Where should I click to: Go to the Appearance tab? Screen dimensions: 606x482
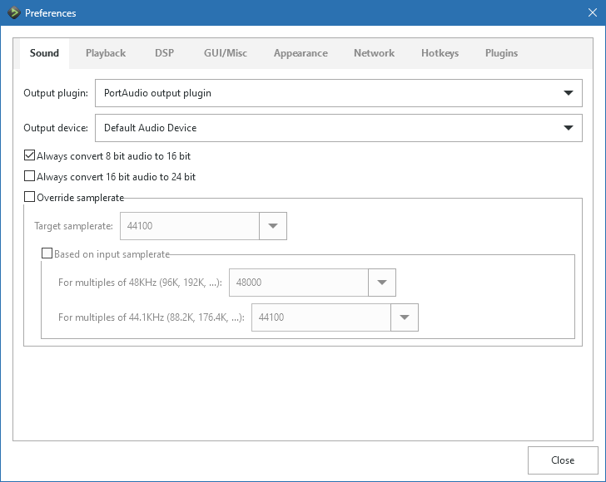pos(301,53)
